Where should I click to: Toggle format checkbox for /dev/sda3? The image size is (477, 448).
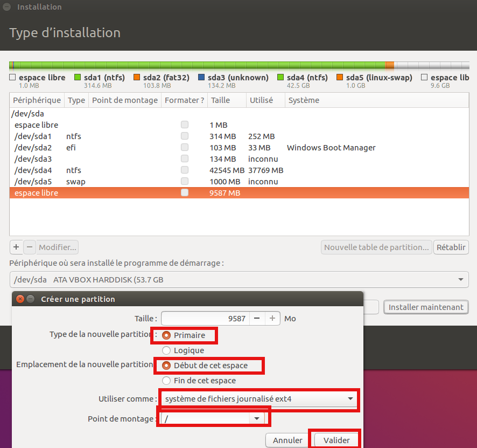(184, 158)
